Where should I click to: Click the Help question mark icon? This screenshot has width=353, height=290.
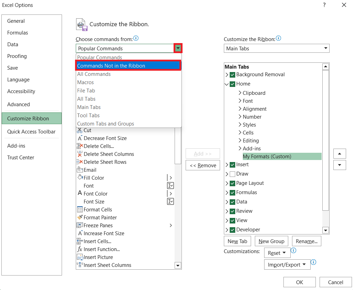[x=324, y=5]
